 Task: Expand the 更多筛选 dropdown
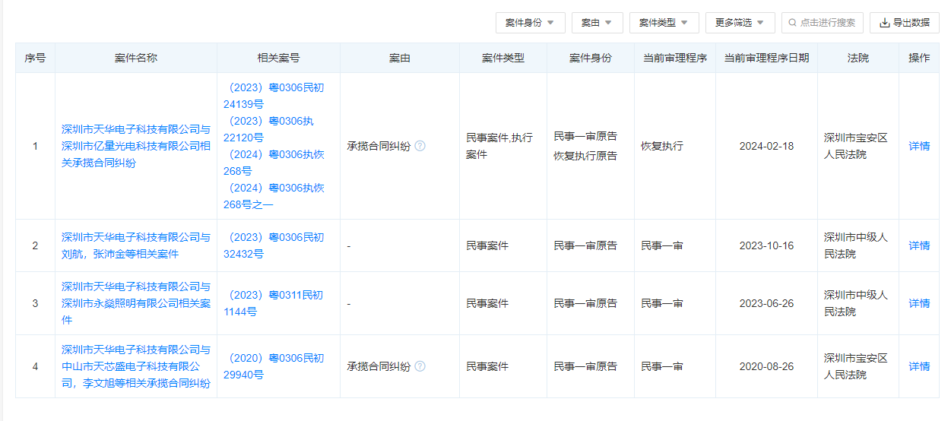point(740,23)
